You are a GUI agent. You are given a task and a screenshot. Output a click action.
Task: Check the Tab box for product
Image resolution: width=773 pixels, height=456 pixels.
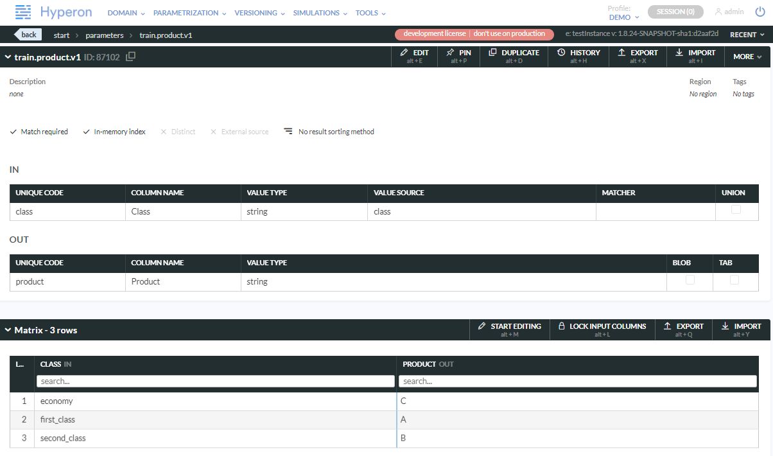[x=734, y=280]
